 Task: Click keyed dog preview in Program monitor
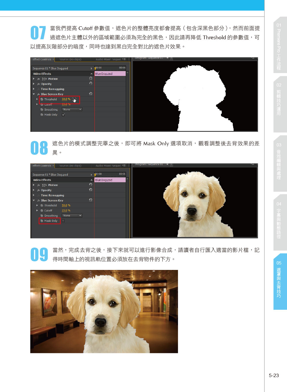pyautogui.click(x=195, y=202)
